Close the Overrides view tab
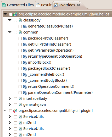112x137 pixels. pos(79,5)
